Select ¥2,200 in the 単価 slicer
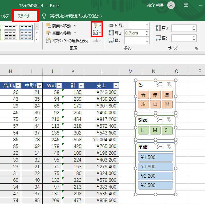This screenshot has height=204, width=205. [x=155, y=176]
